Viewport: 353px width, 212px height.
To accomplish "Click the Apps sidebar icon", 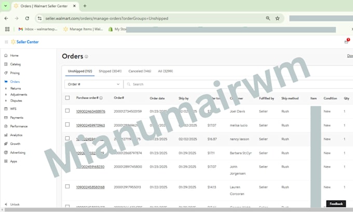I will point(6,161).
